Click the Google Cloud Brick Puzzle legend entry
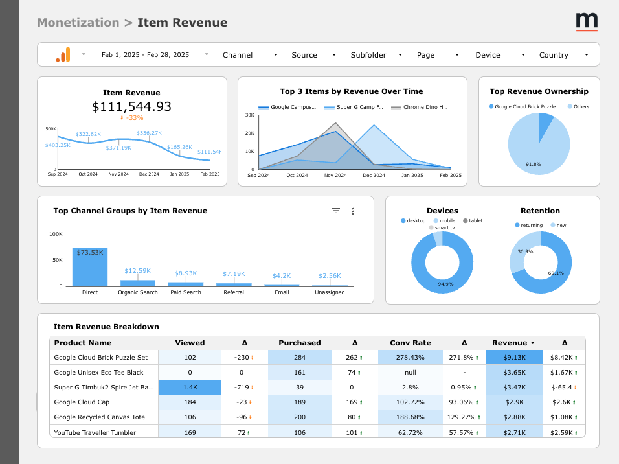The width and height of the screenshot is (619, 464). 524,106
